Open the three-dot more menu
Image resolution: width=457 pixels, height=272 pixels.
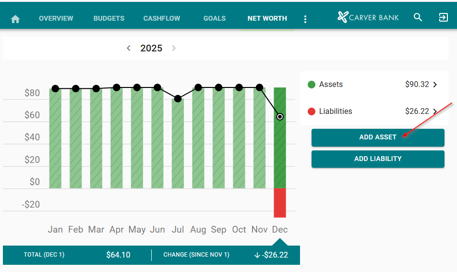click(305, 19)
